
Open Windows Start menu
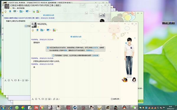[3, 108]
